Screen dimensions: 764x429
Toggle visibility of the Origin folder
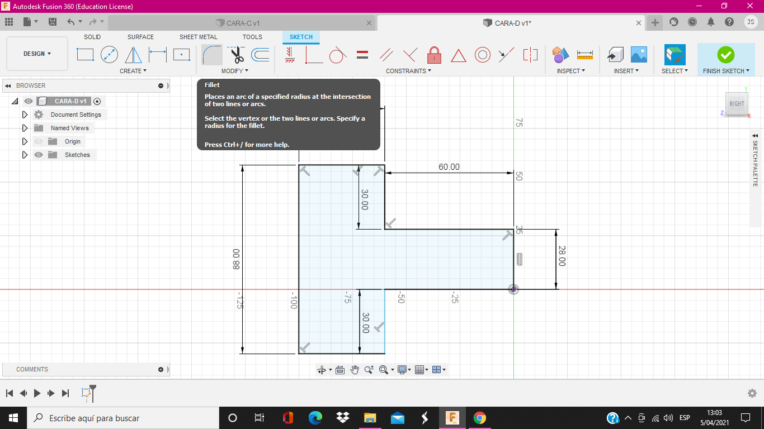(x=39, y=141)
